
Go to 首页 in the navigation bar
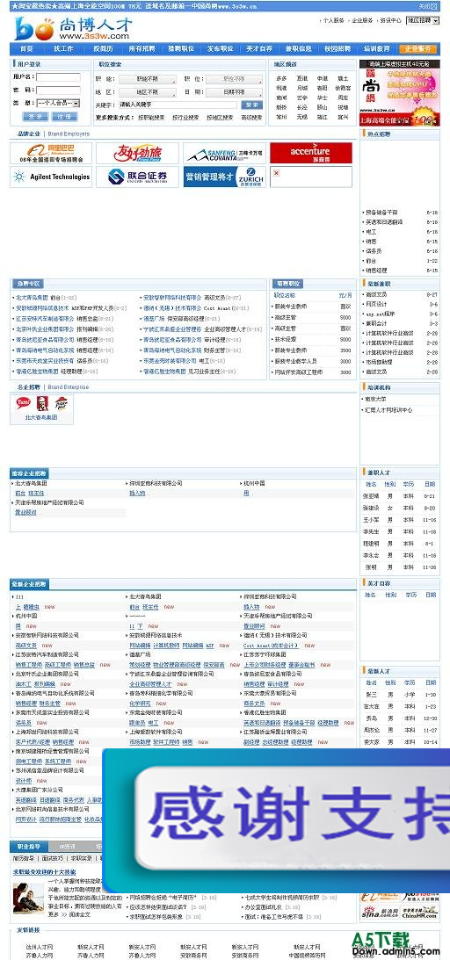26,49
